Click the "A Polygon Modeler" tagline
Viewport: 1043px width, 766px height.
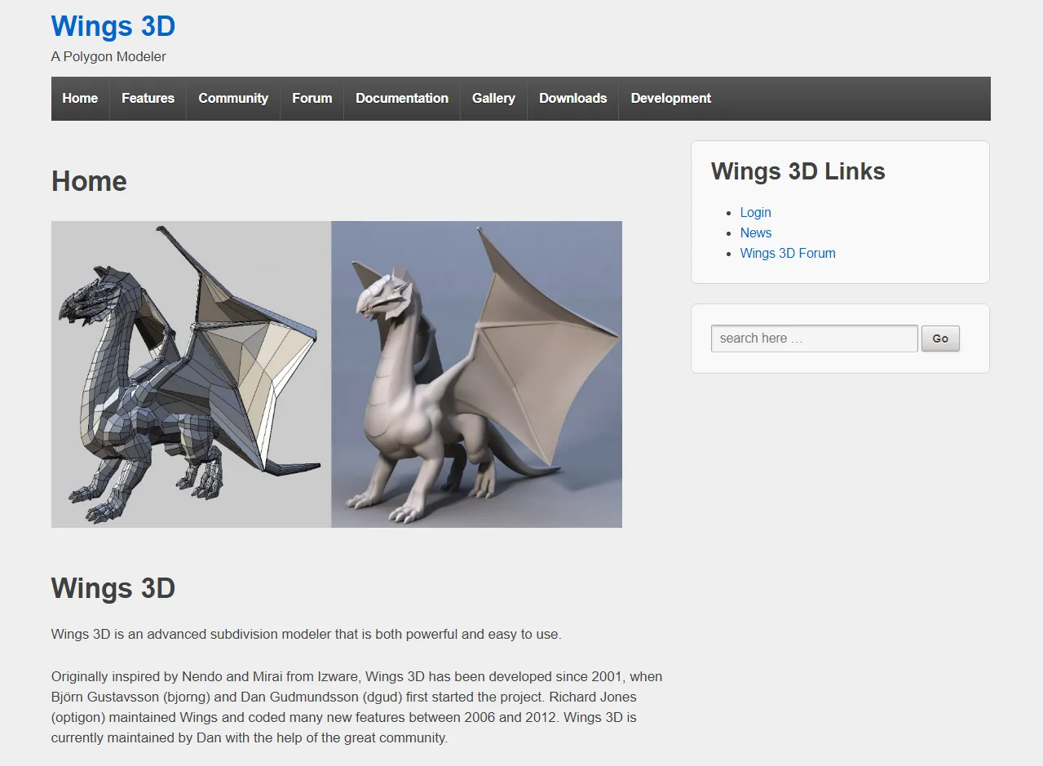coord(108,56)
